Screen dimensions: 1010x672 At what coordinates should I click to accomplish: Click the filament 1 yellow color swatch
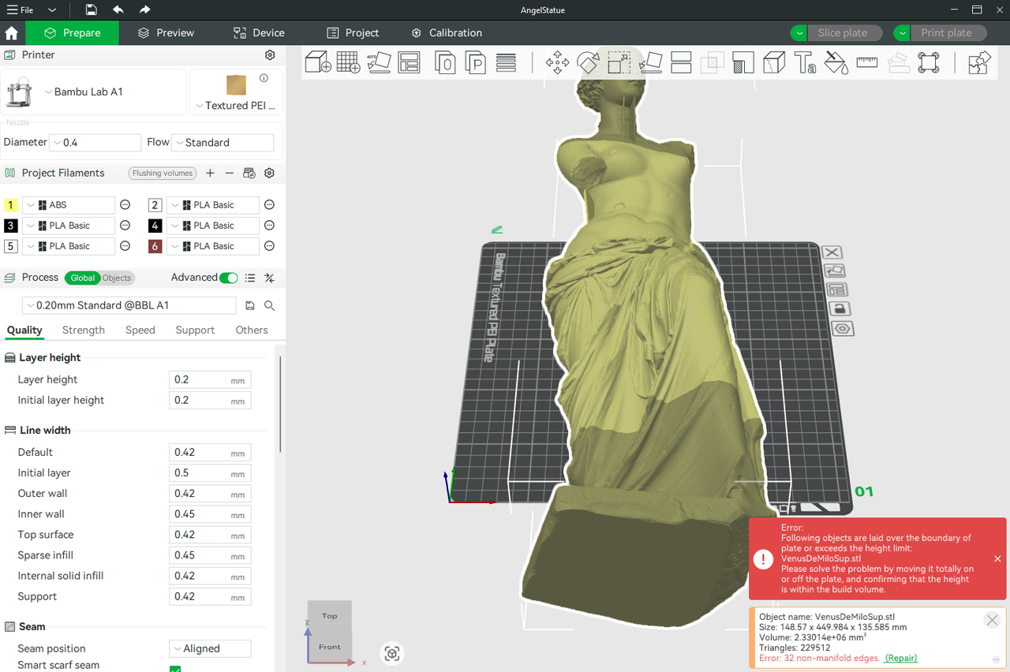(11, 205)
